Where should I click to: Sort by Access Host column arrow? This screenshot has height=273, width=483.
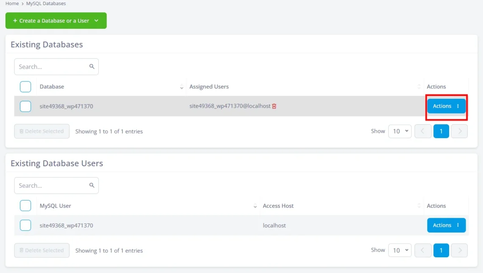[419, 206]
